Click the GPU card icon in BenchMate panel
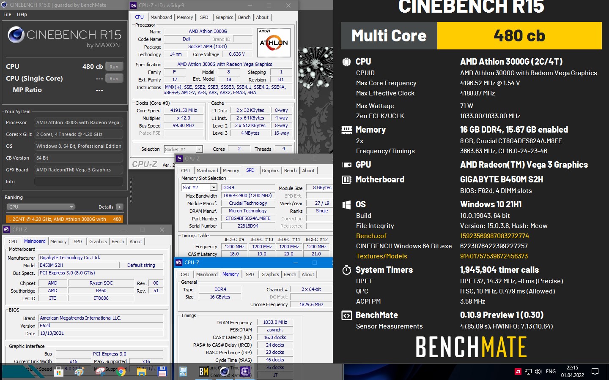Viewport: 609px width, 380px height. 346,165
